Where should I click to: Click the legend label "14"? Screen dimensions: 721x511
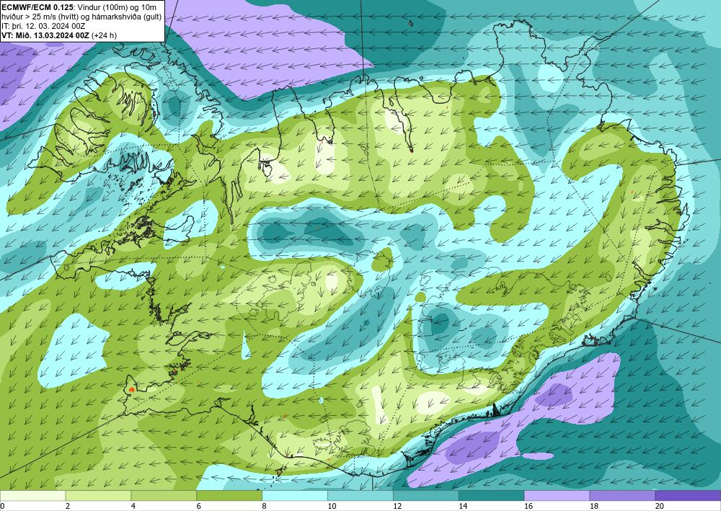463,507
